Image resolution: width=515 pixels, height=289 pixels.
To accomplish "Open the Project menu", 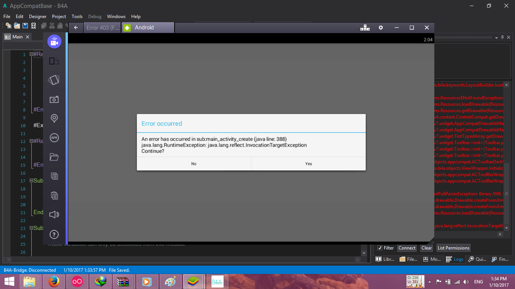I will pyautogui.click(x=59, y=17).
